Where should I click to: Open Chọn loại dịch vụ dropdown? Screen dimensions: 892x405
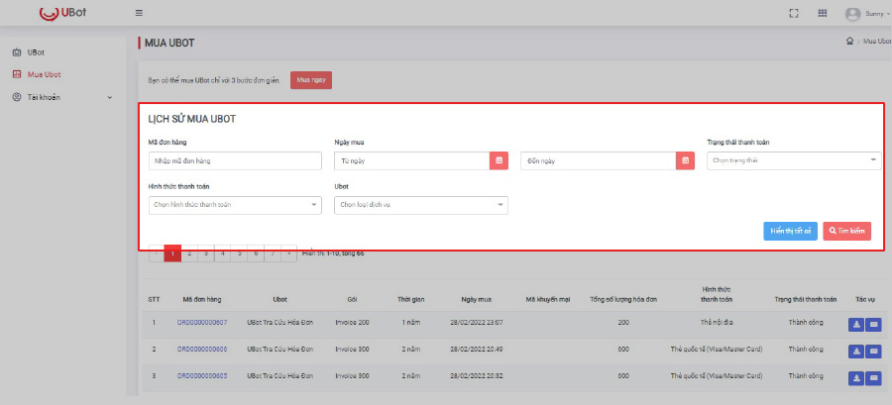(x=421, y=205)
